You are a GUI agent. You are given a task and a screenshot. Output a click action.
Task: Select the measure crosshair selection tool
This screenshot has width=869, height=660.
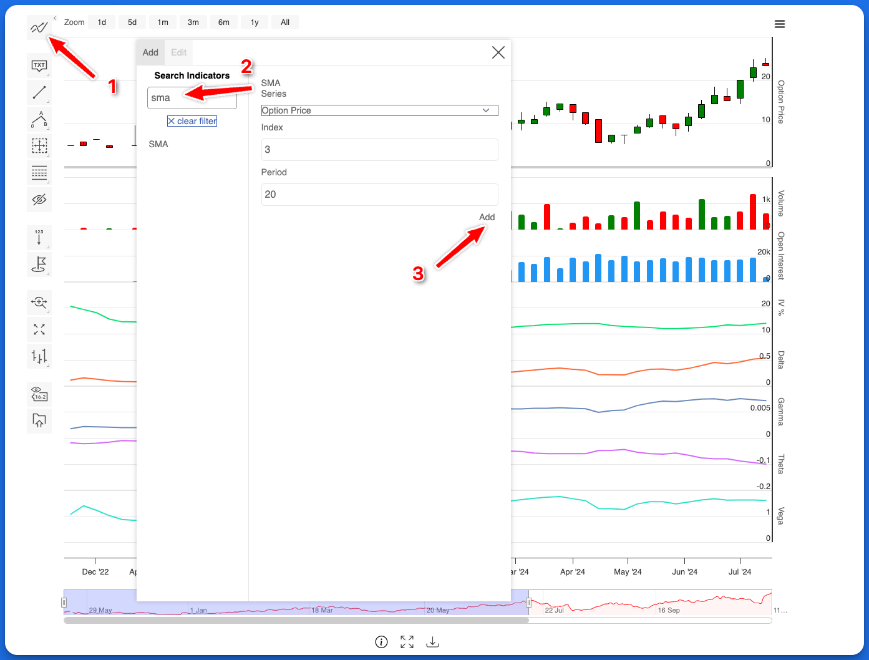tap(39, 146)
